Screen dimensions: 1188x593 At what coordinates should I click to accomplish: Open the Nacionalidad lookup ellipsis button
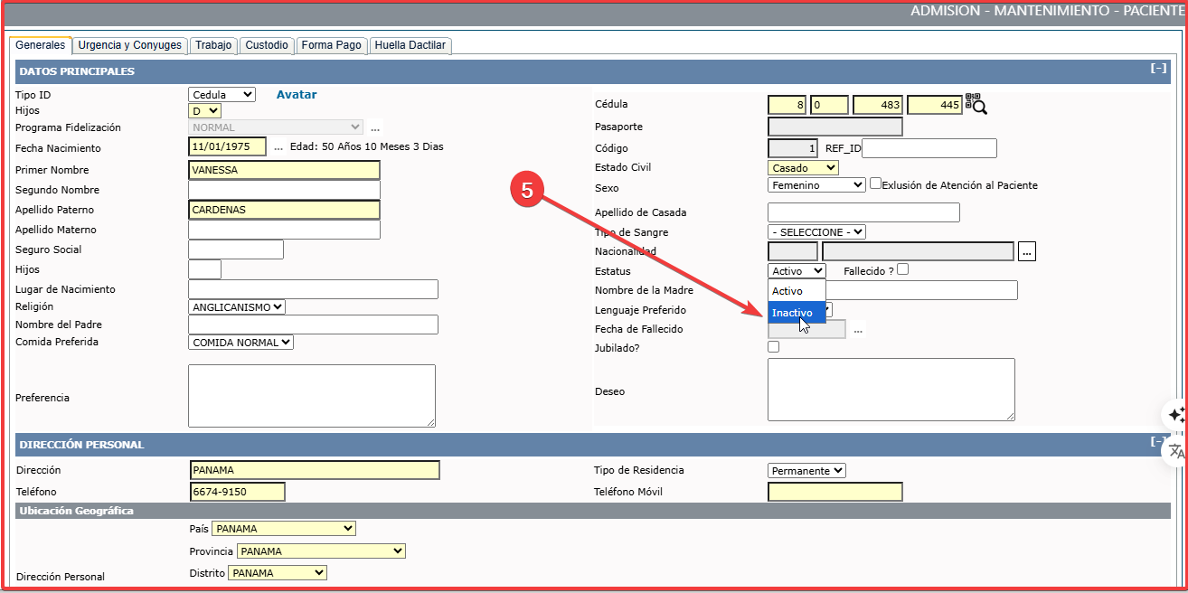coord(1026,251)
